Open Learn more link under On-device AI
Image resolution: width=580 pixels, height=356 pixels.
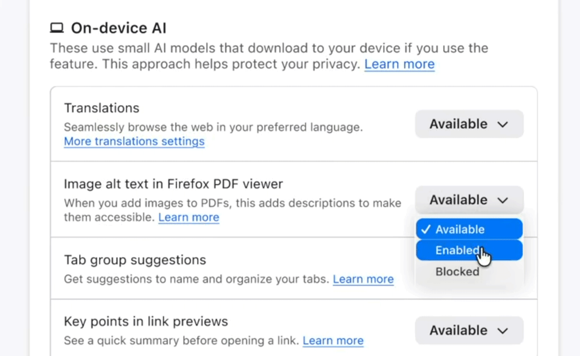(x=399, y=64)
